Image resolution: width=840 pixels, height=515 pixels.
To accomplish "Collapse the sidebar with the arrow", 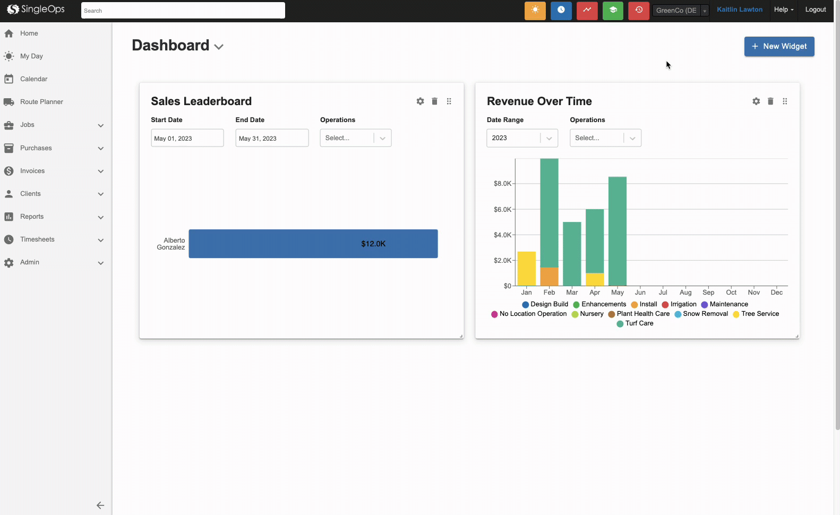I will click(100, 505).
